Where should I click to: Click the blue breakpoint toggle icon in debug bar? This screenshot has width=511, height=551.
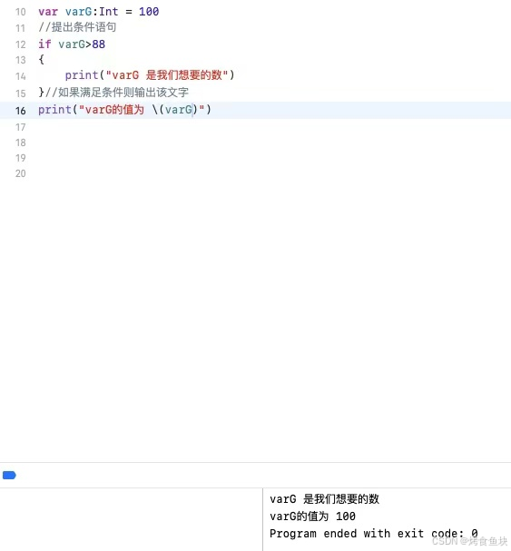9,475
